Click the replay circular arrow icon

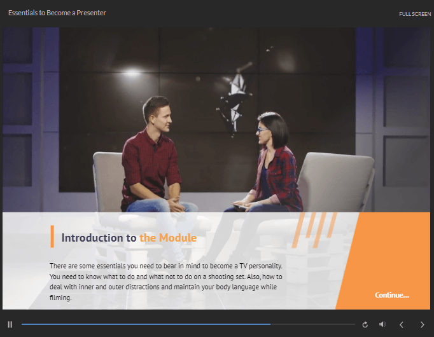pos(365,324)
